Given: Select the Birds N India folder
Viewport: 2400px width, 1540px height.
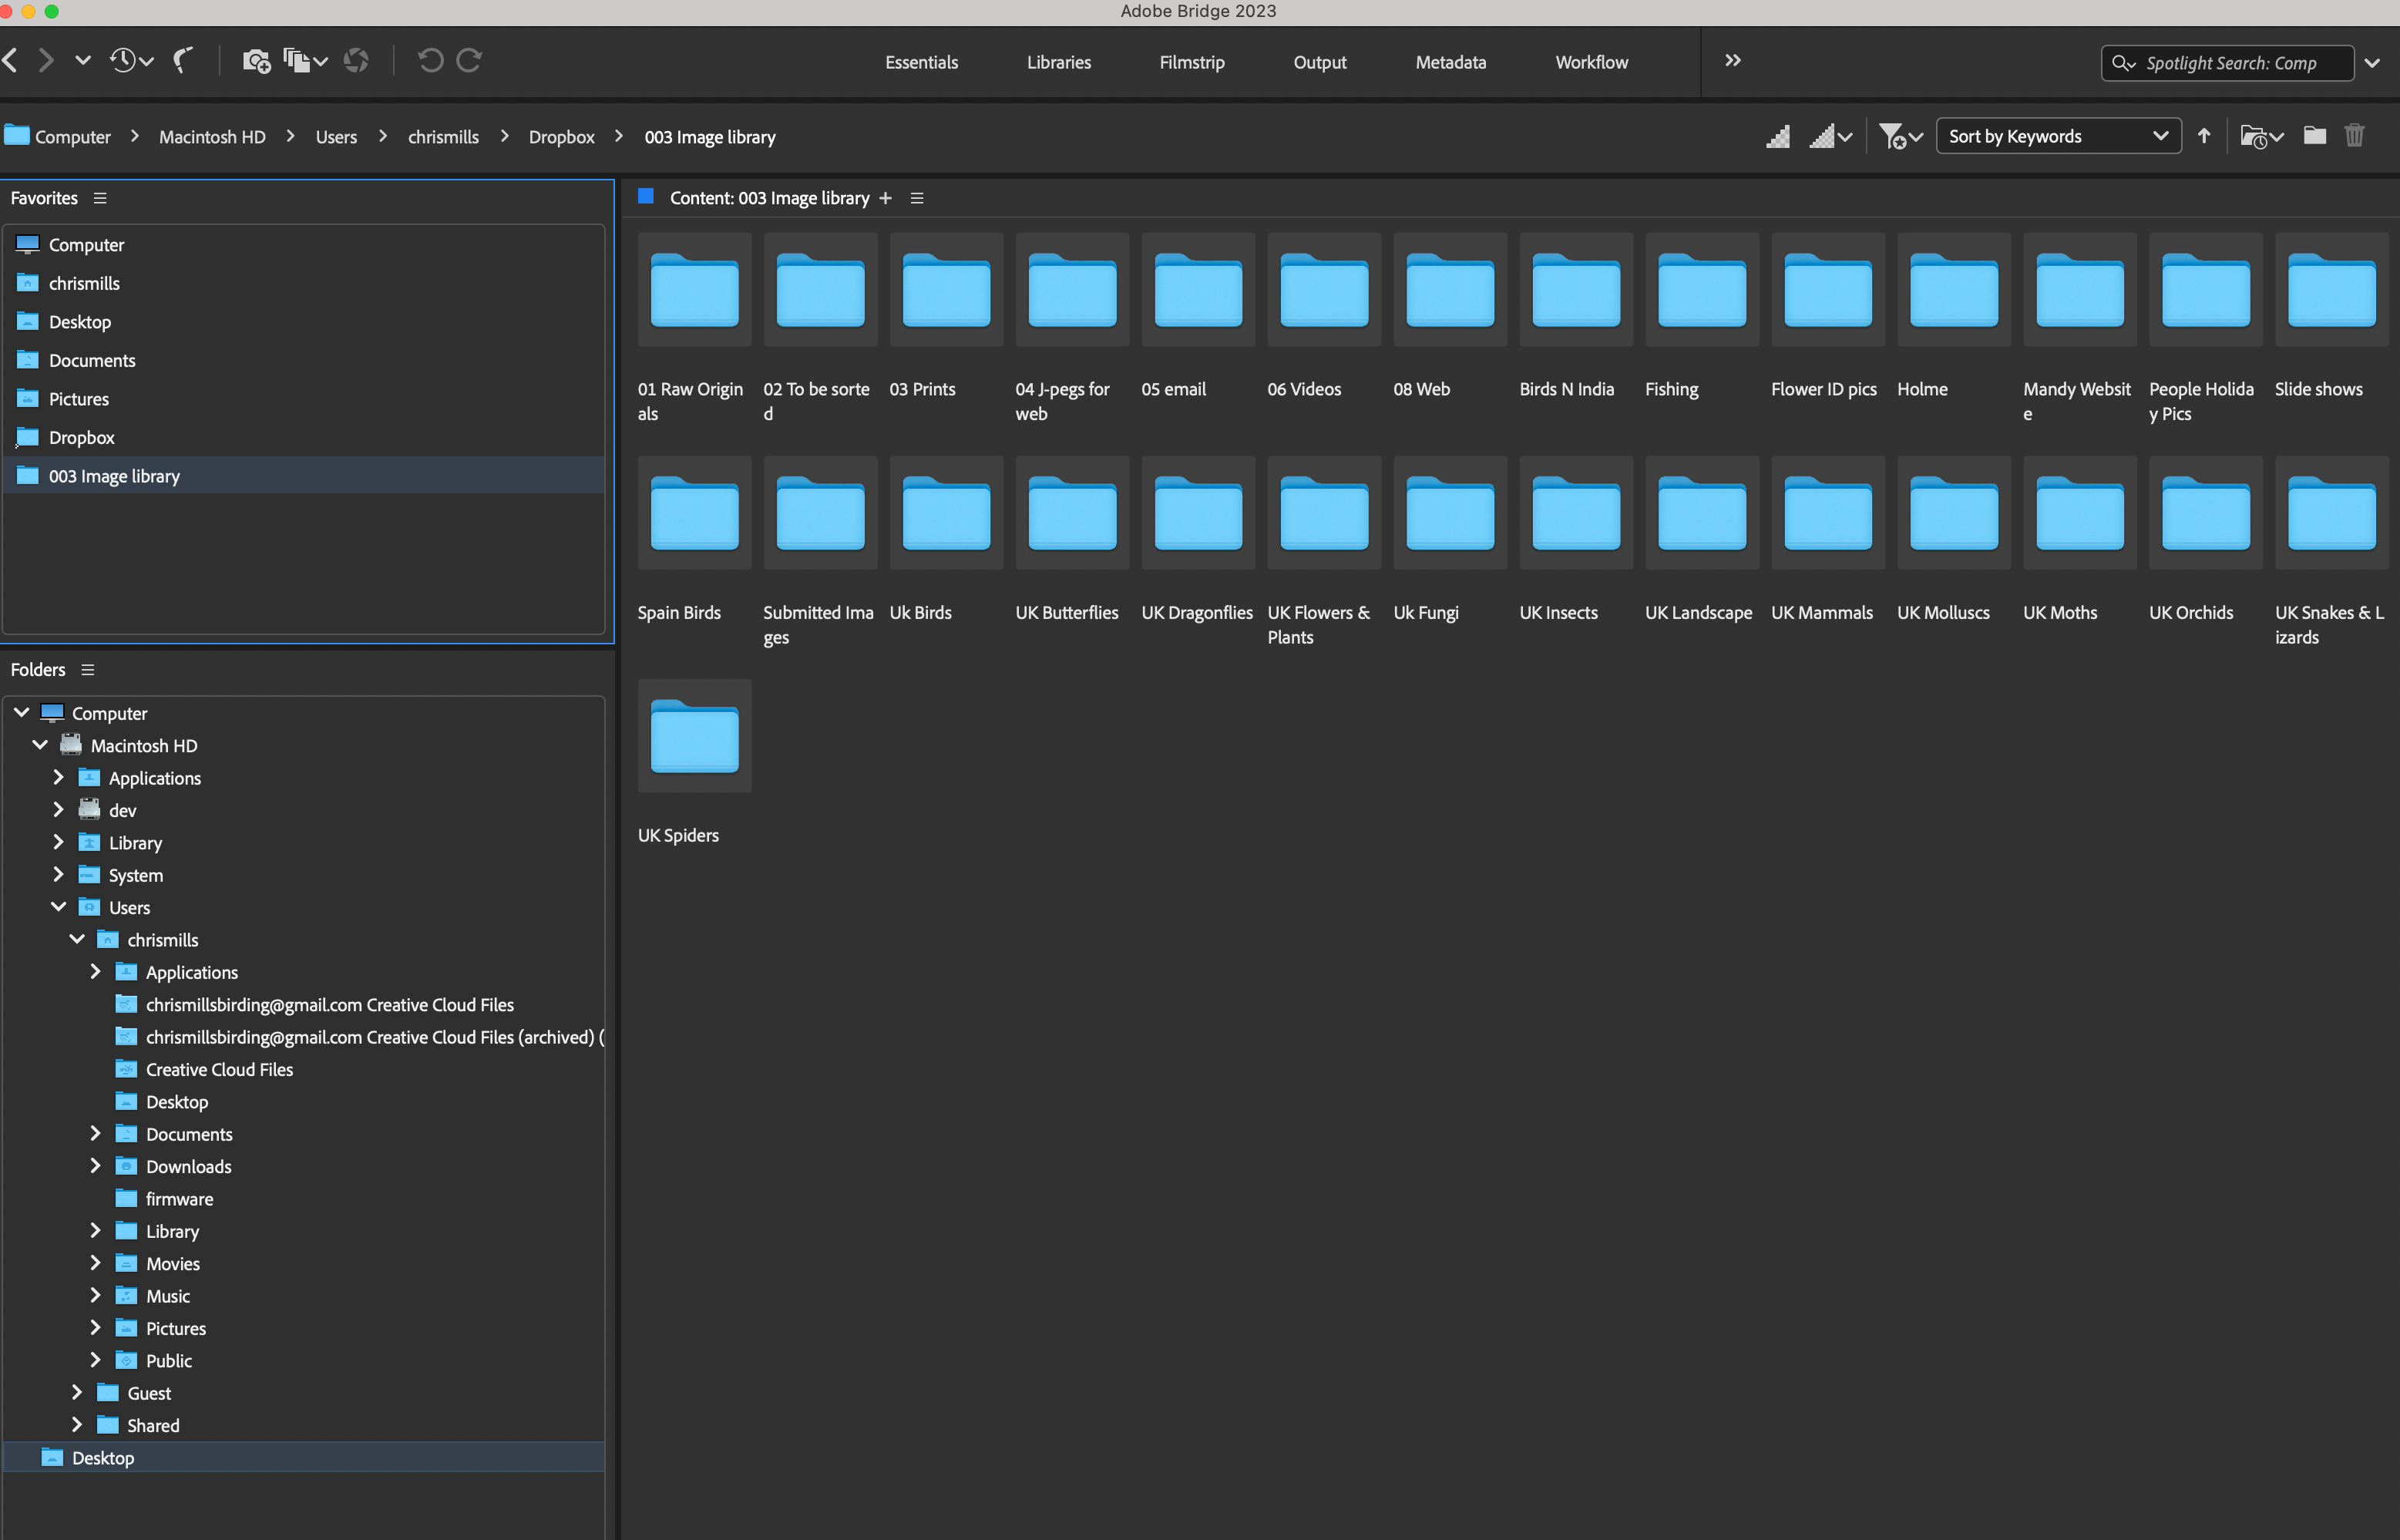Looking at the screenshot, I should click(1576, 290).
